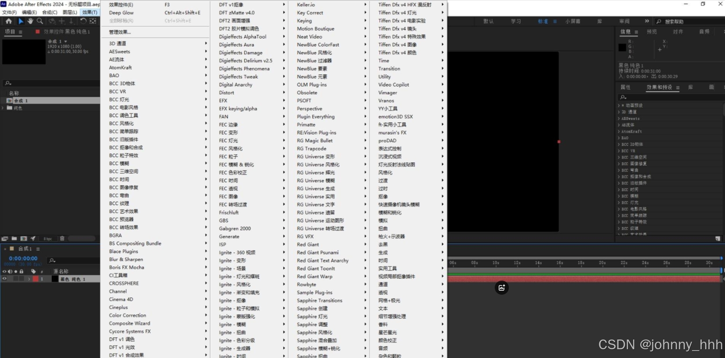Open the workspace 标准 menu icon

tap(555, 21)
